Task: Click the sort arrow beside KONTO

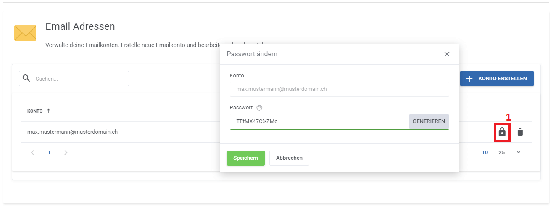Action: tap(48, 111)
